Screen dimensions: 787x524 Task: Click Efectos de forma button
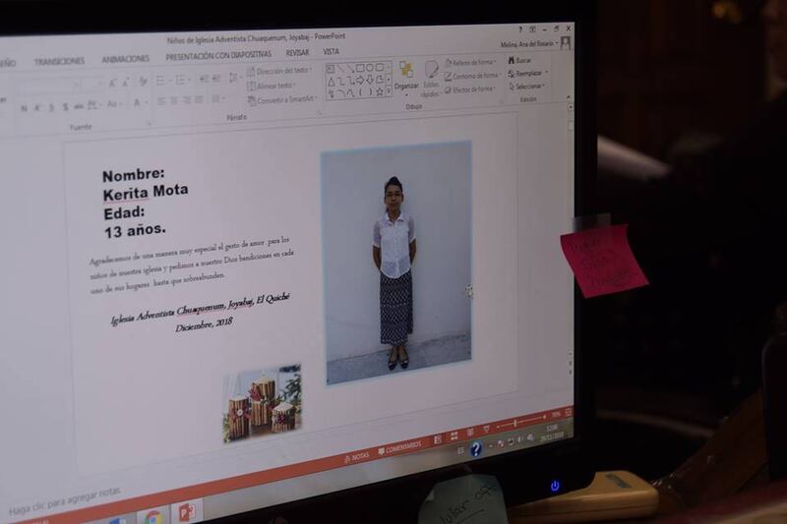[469, 89]
